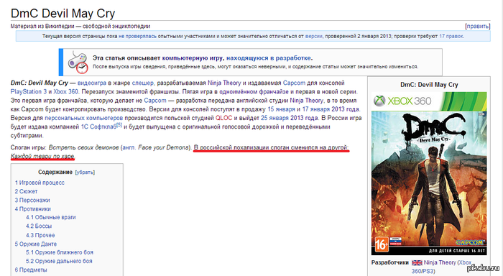Follow the 'компьютерную игру' link
Viewport: 503px width, 276px height.
coord(192,58)
